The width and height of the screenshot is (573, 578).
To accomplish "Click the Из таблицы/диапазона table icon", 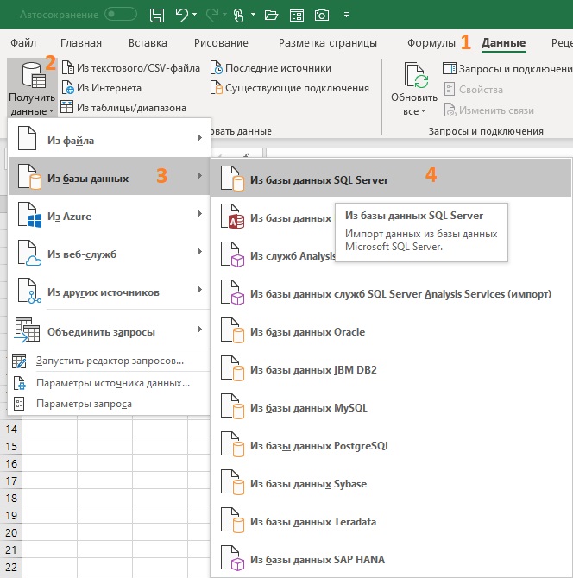I will [x=67, y=107].
